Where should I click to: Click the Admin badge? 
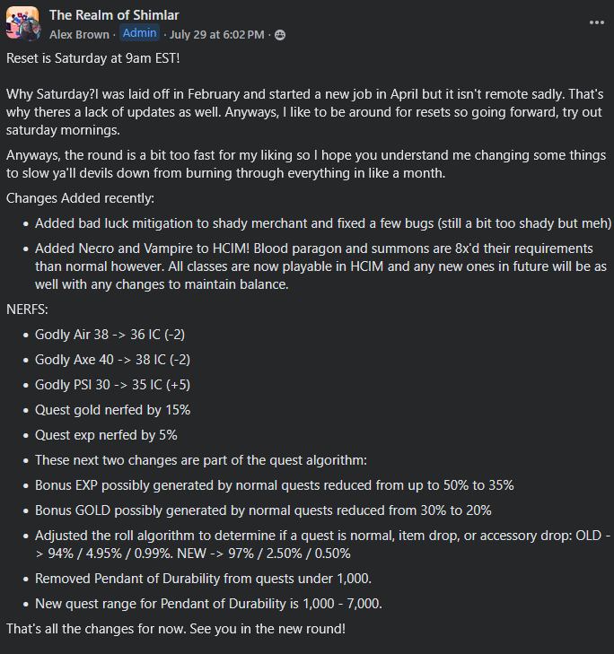[139, 33]
